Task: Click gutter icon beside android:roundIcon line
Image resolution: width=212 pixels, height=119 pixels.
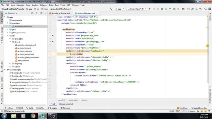Action: point(53,42)
